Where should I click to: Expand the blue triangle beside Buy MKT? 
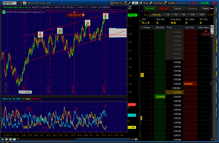(x=142, y=11)
